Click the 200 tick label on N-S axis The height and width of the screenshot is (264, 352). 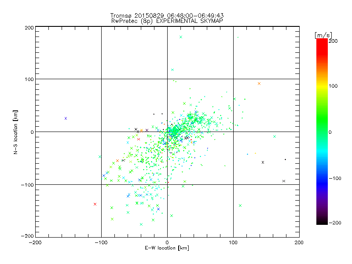click(x=29, y=28)
